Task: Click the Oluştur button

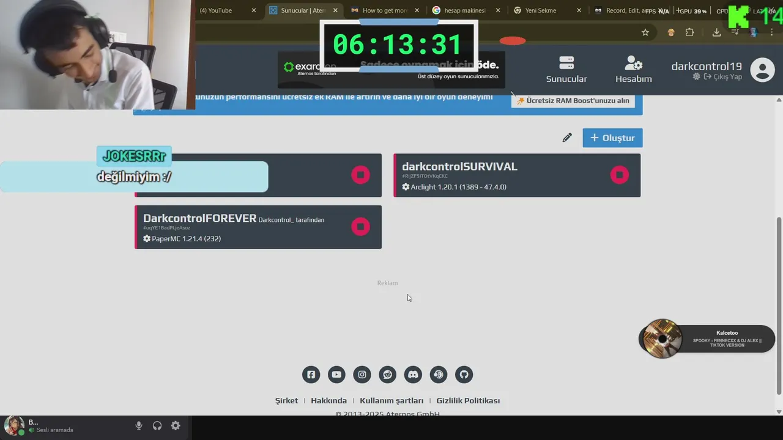Action: point(612,137)
